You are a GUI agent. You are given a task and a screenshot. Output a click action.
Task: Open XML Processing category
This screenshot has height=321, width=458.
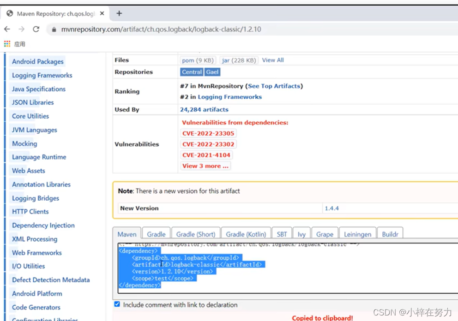click(x=35, y=239)
